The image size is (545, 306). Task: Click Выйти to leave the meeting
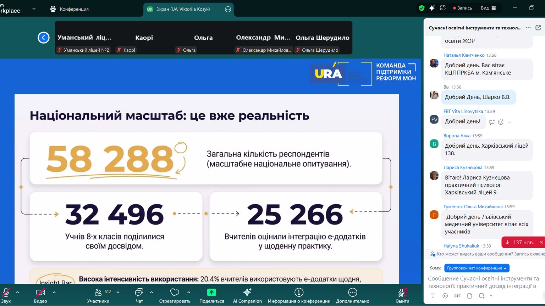(x=402, y=293)
